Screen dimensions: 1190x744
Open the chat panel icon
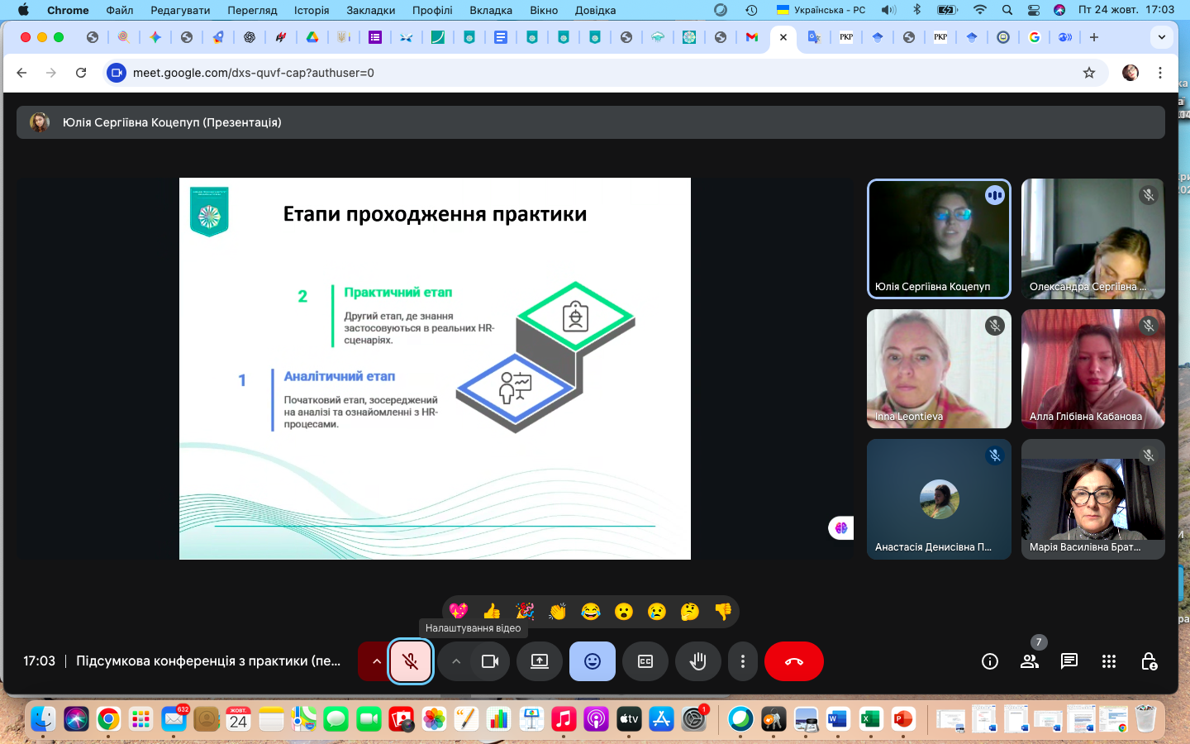(x=1069, y=661)
